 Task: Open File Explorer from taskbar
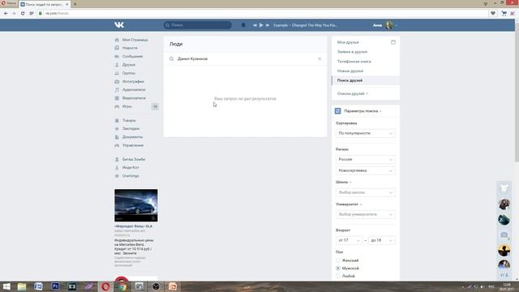[x=22, y=286]
